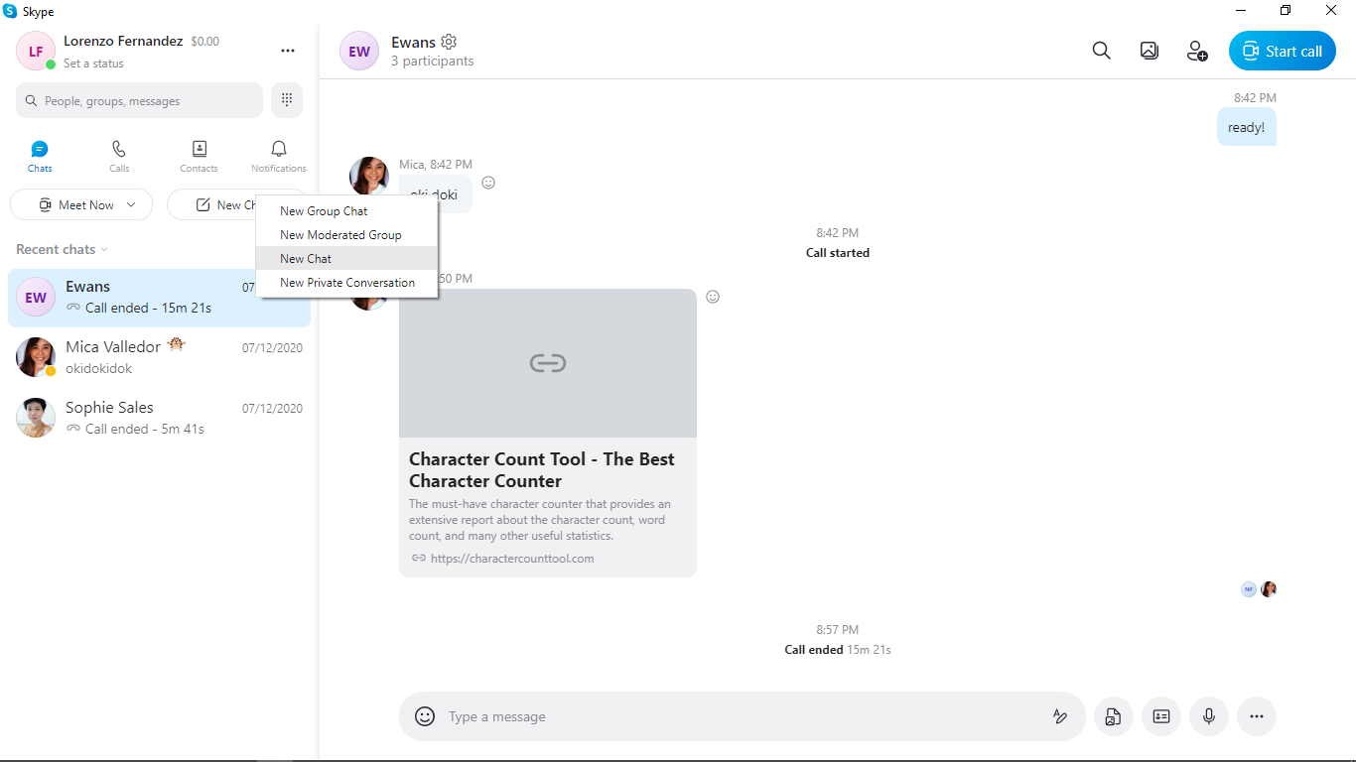1356x762 pixels.
Task: Click the read receipt avatars
Action: (x=1259, y=589)
